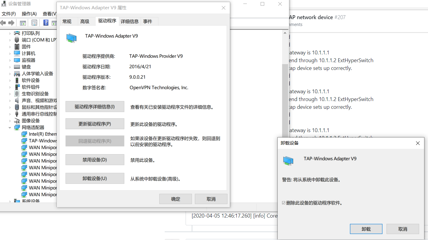Confirm removal with the 卸载 button
The height and width of the screenshot is (240, 428).
(366, 229)
